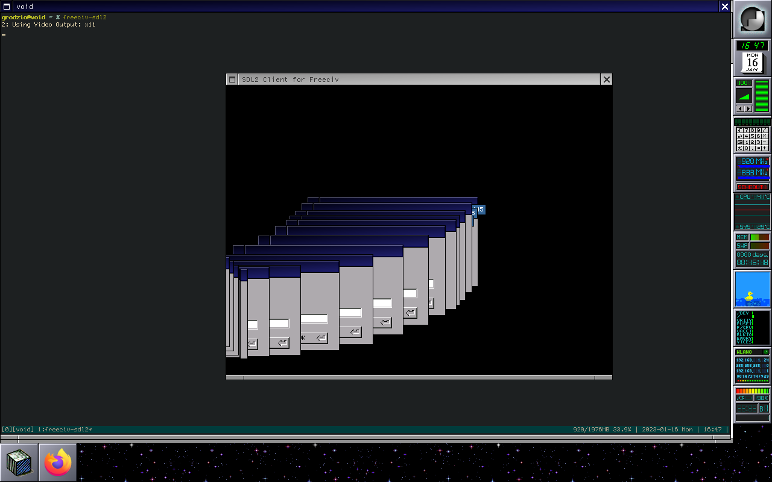Image resolution: width=772 pixels, height=482 pixels.
Task: Click the CPU temperature readout
Action: [752, 197]
